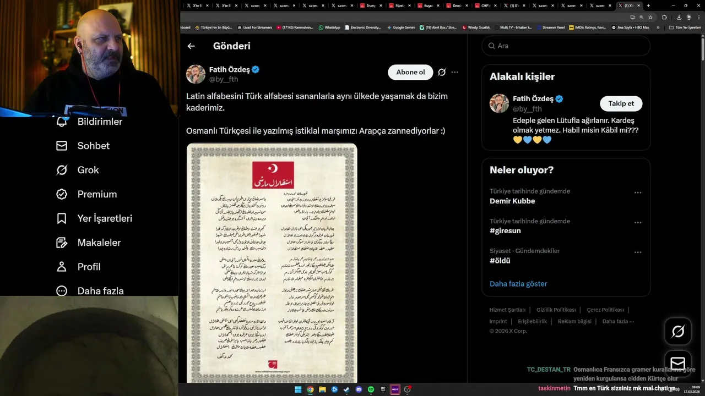Open Hizmet Şartları footer link

click(507, 310)
